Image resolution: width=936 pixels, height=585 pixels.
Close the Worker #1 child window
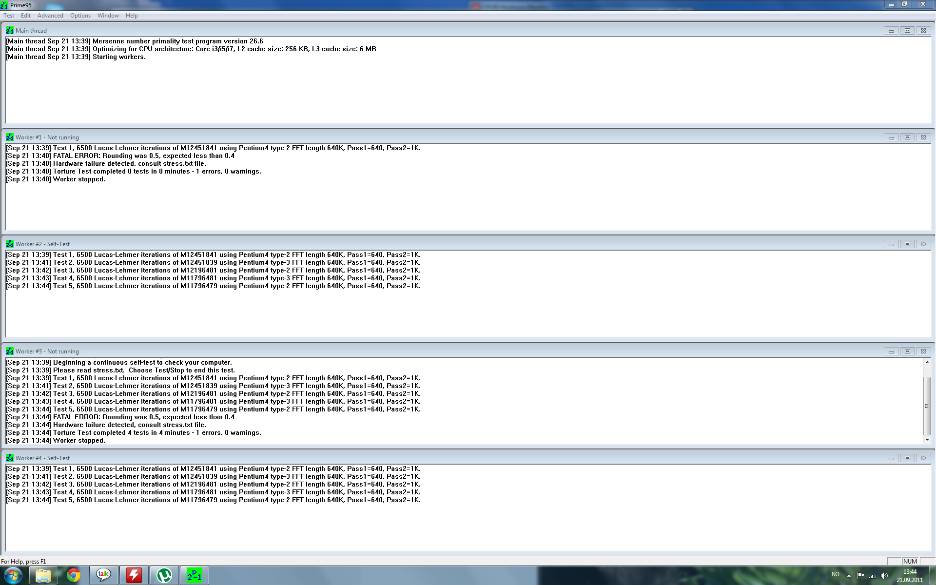[923, 137]
